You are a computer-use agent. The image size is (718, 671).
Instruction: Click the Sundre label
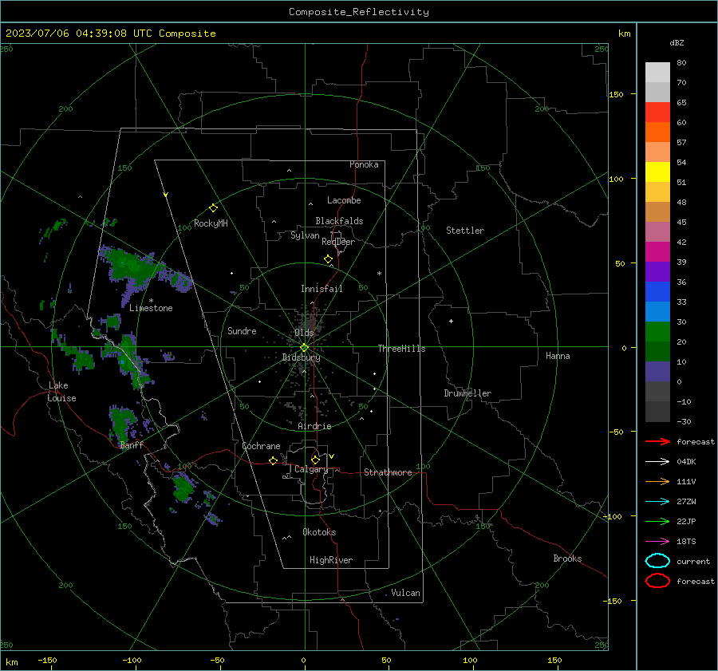(242, 330)
